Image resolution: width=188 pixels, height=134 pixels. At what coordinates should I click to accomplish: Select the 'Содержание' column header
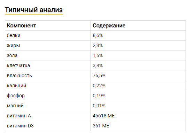109,26
